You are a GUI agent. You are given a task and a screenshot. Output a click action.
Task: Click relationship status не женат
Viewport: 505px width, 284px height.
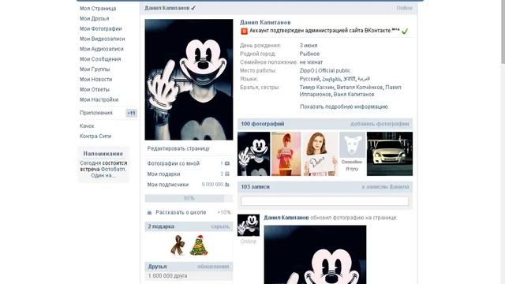pos(311,62)
